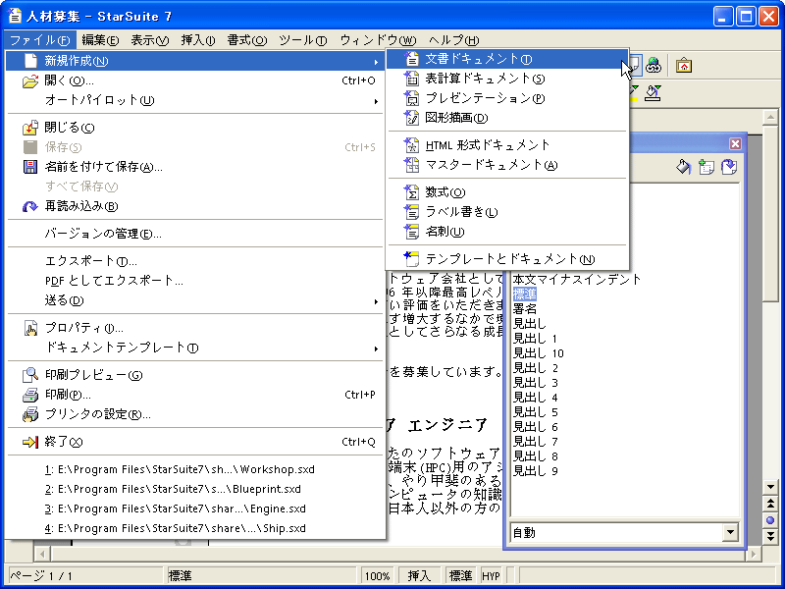Select 見出し 9 style
This screenshot has height=589, width=785.
click(x=535, y=471)
